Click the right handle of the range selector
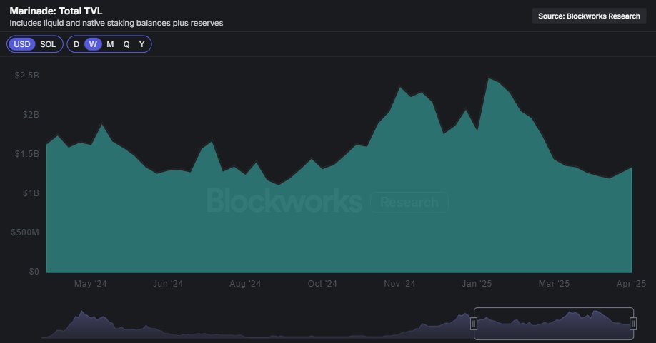 pyautogui.click(x=633, y=324)
